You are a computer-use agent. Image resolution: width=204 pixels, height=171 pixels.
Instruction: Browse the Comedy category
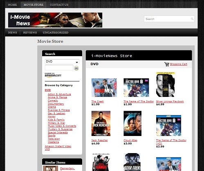tap(53, 101)
